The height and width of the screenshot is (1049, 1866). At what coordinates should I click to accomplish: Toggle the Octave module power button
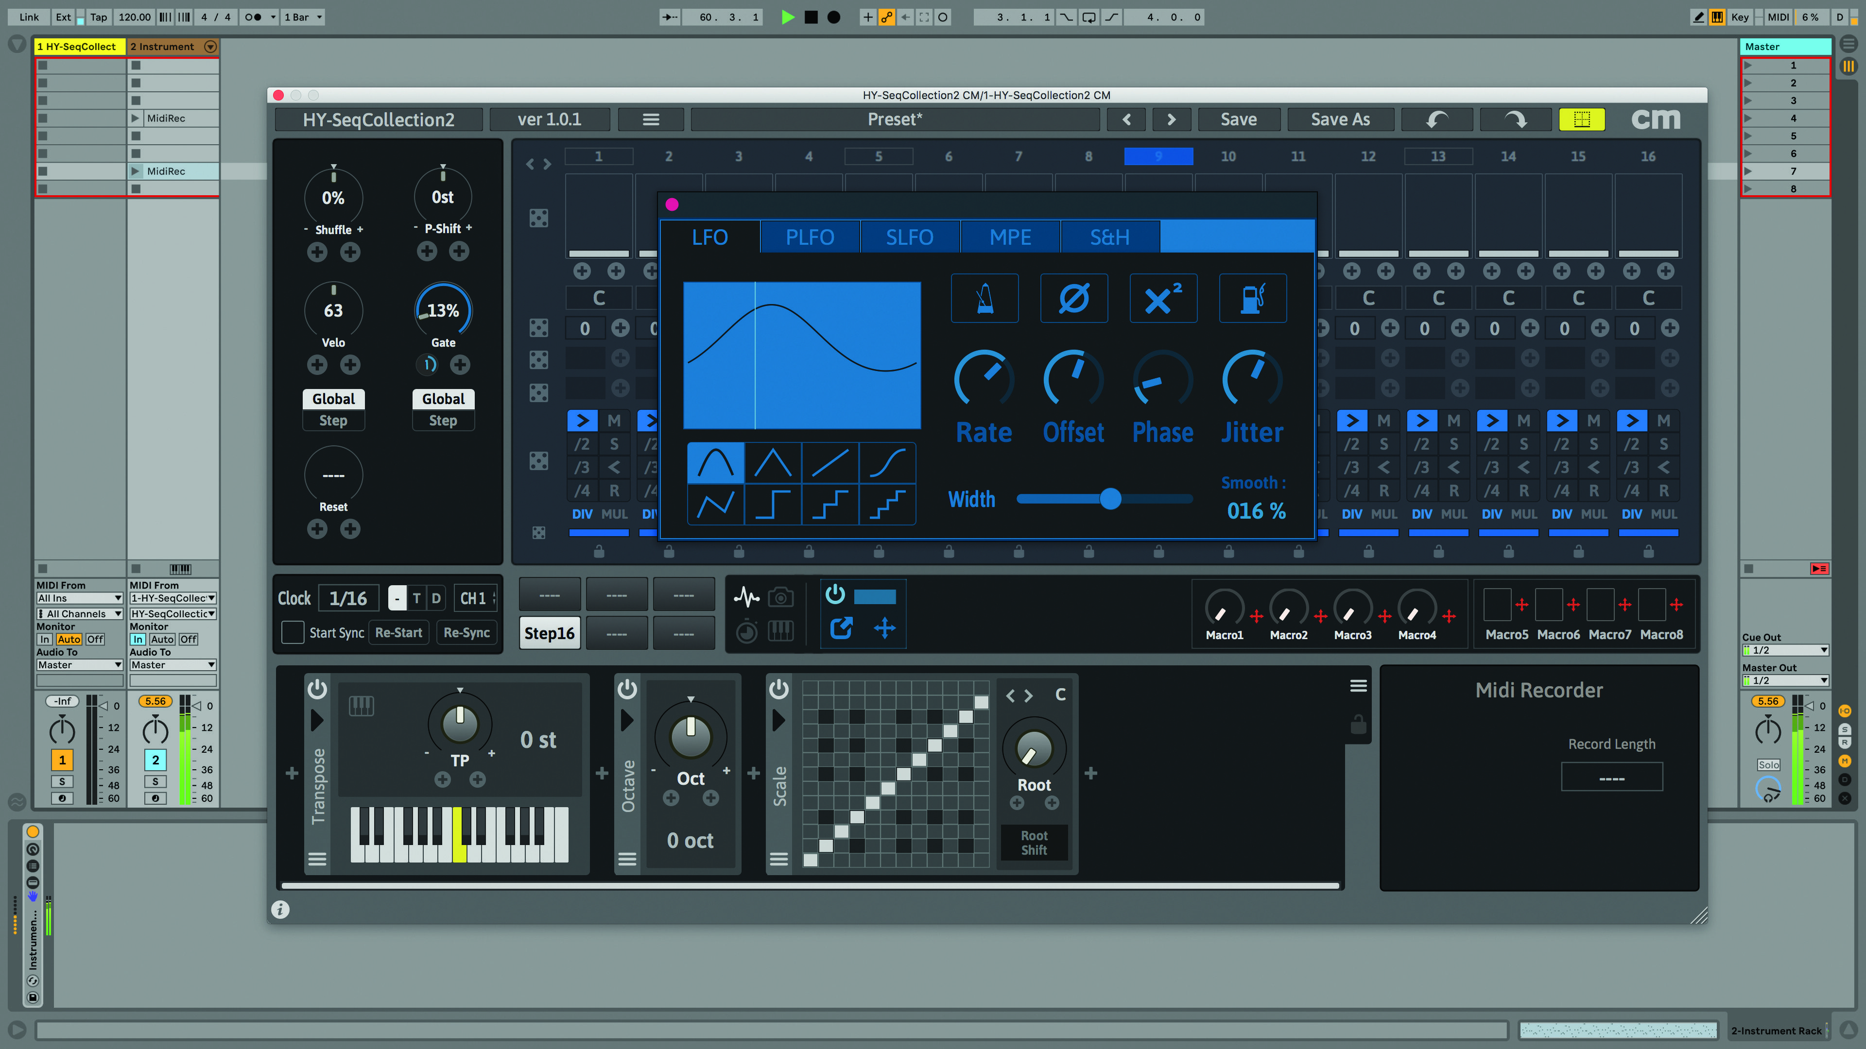(627, 689)
